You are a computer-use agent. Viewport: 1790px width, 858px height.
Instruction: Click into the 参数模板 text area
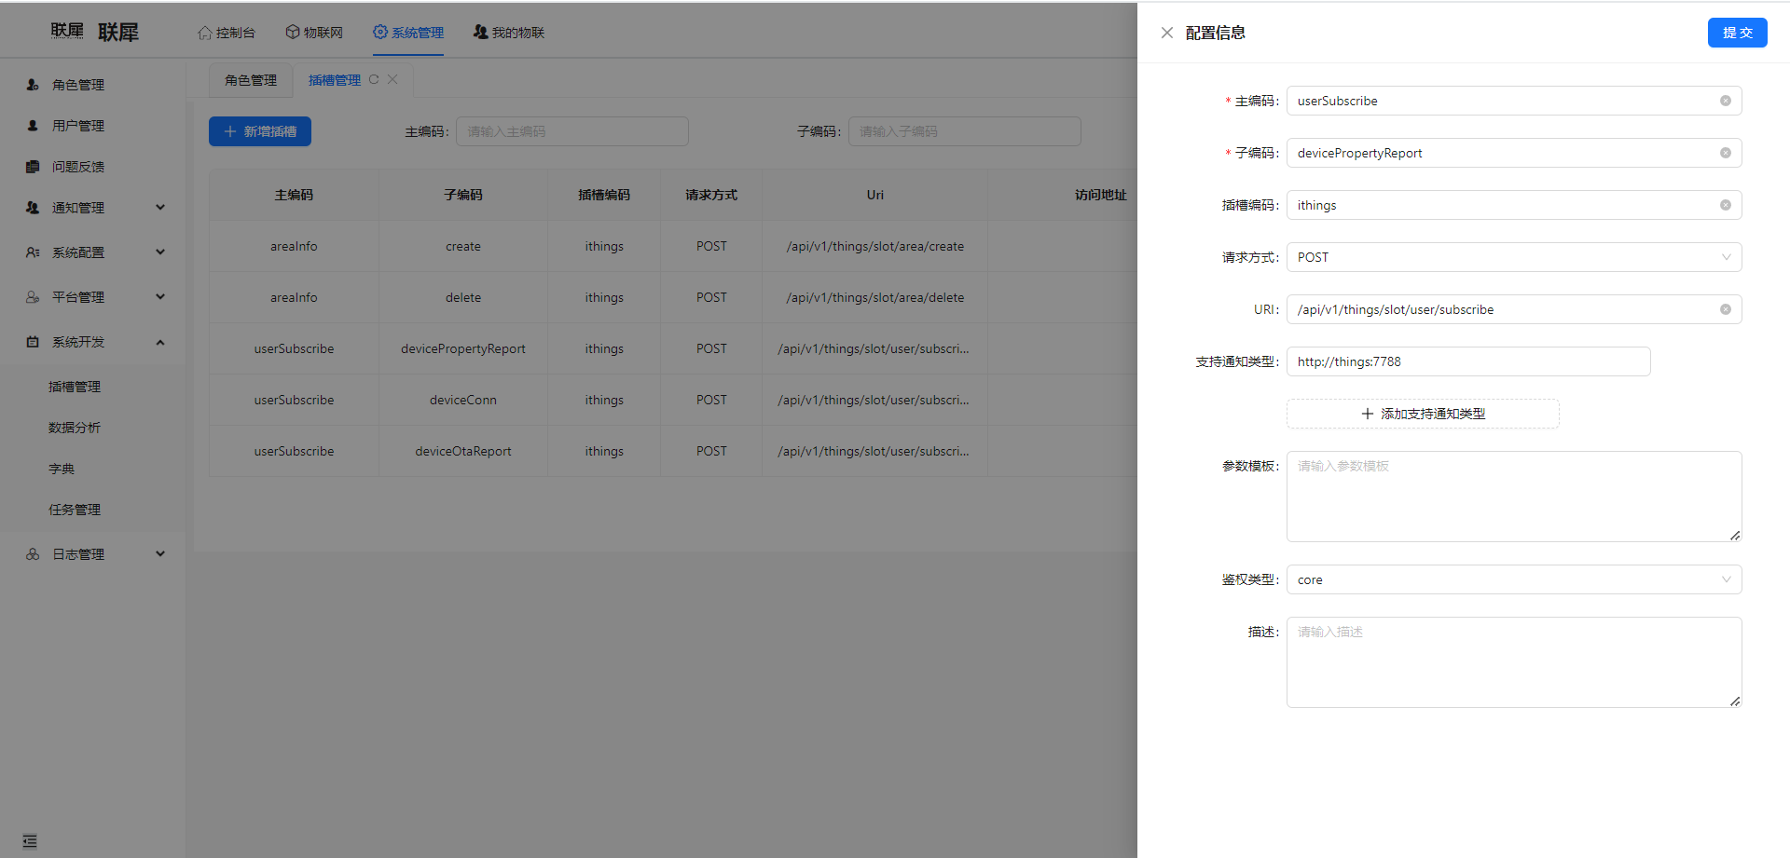click(1513, 497)
